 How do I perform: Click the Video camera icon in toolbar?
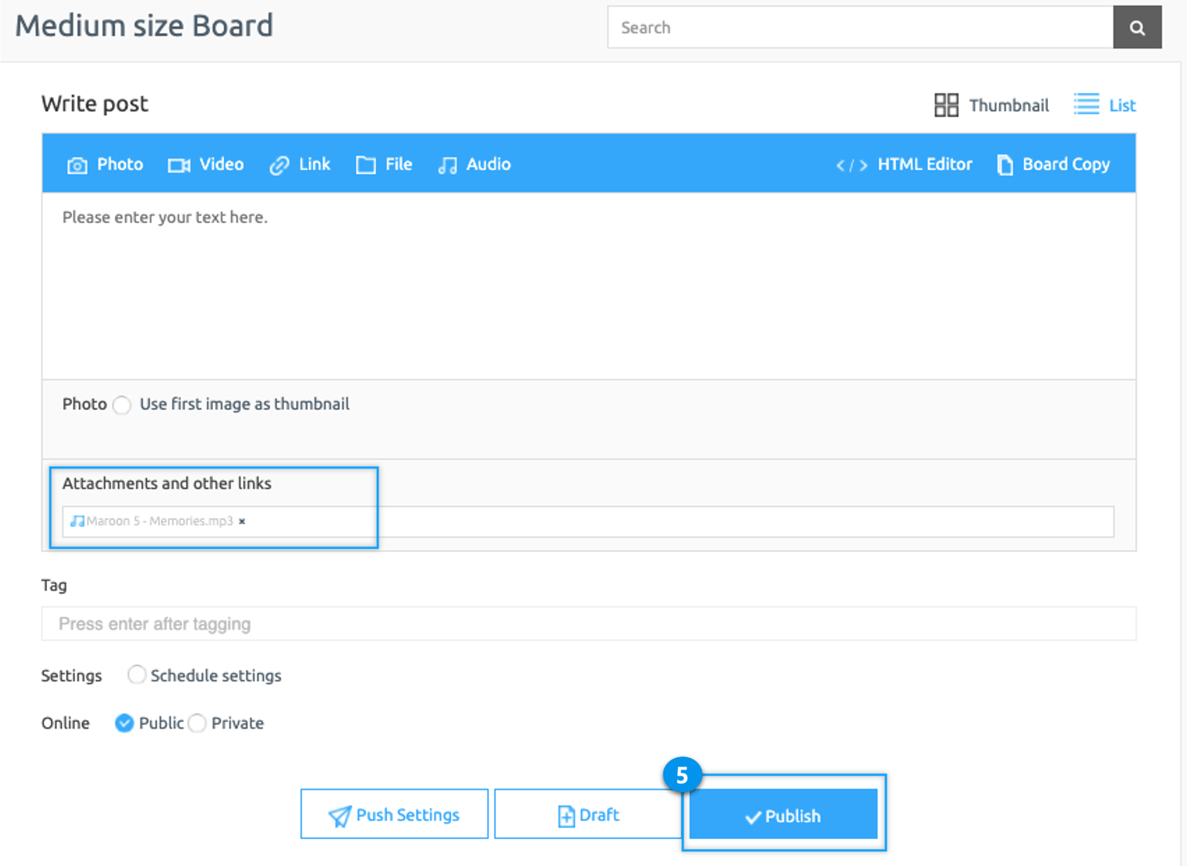click(179, 165)
